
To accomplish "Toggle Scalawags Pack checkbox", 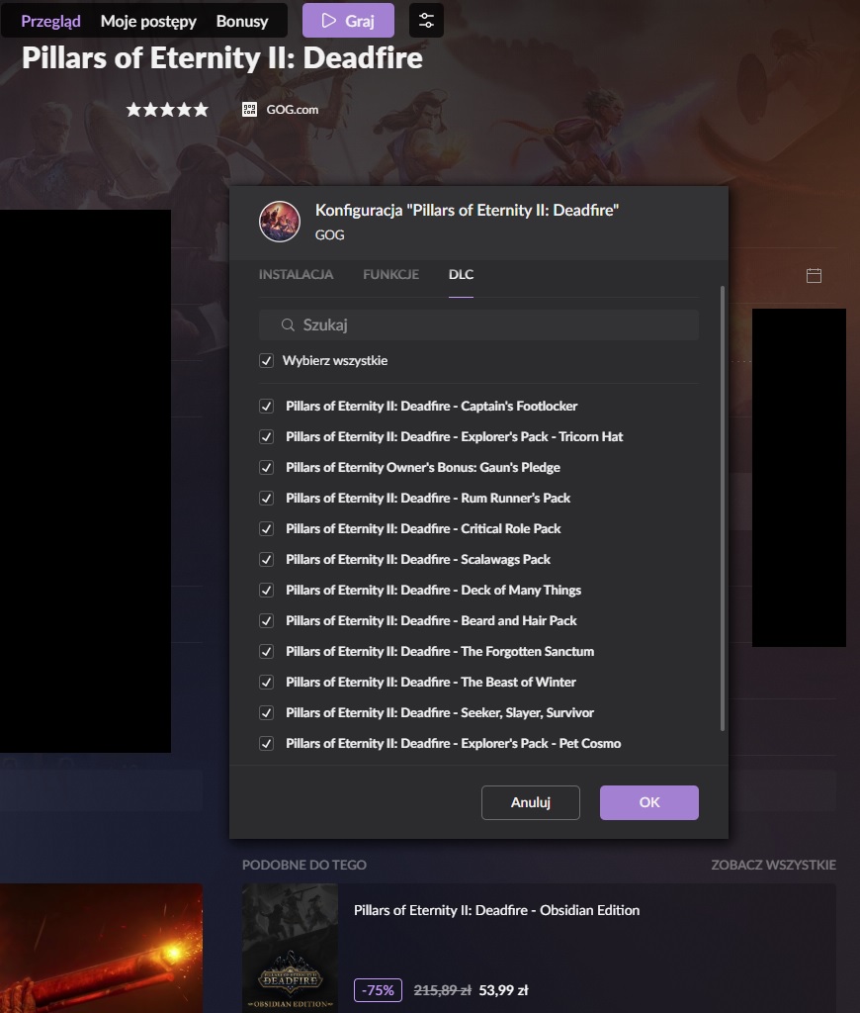I will (266, 560).
